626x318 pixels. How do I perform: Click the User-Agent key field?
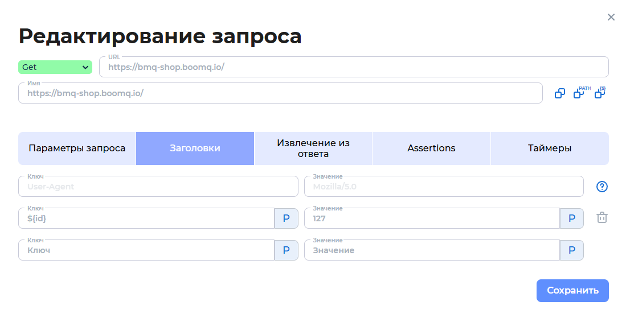coord(158,187)
